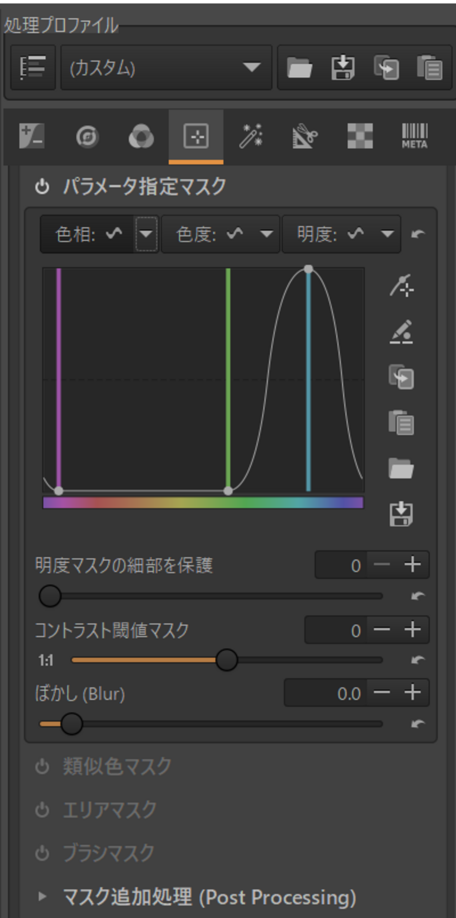Image resolution: width=456 pixels, height=918 pixels.
Task: Enable the エリアマスク power toggle
Action: [42, 810]
